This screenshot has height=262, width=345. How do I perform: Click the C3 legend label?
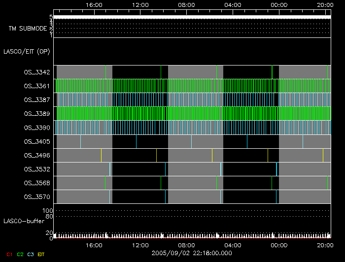[31, 254]
